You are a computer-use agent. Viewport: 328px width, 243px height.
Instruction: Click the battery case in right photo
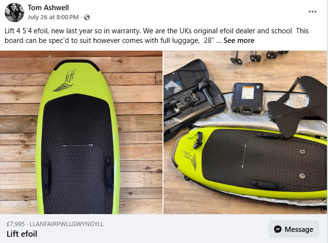click(x=248, y=98)
